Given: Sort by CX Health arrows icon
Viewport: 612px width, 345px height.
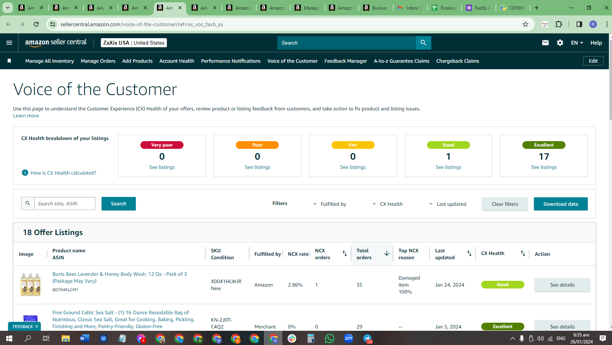Looking at the screenshot, I should pyautogui.click(x=523, y=253).
